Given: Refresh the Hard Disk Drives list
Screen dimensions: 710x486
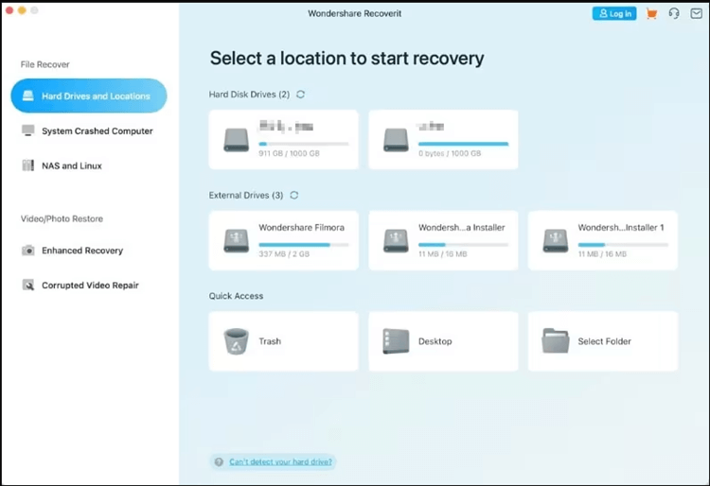Looking at the screenshot, I should (301, 95).
